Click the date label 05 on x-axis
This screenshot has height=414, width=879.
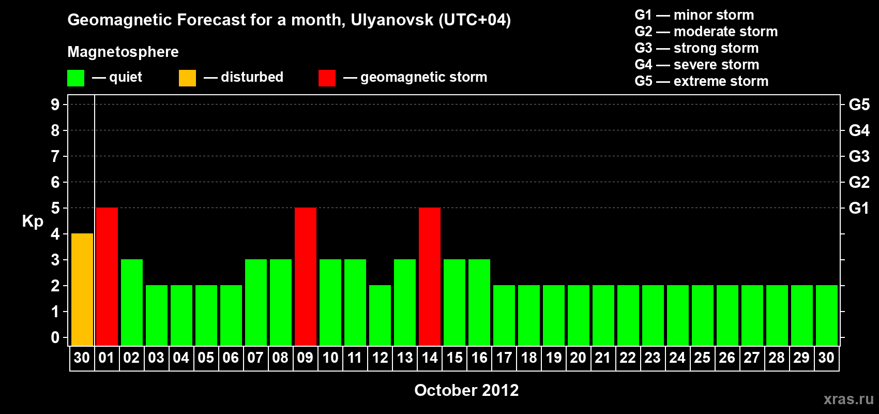206,358
